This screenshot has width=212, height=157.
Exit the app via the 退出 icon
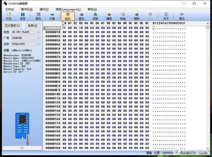182,16
